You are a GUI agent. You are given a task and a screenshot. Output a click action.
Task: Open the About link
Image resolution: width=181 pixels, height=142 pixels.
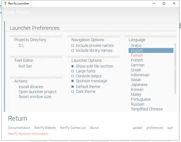point(94,128)
